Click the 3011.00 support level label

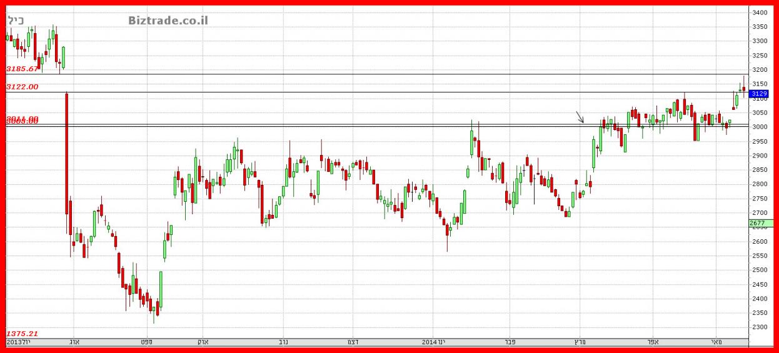(x=23, y=119)
